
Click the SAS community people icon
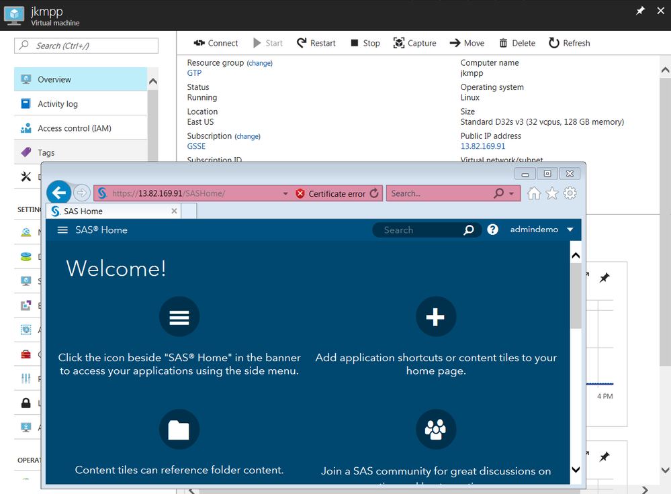(x=436, y=430)
